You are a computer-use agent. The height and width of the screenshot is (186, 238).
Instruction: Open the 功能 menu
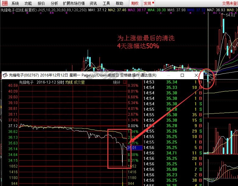(x=28, y=3)
